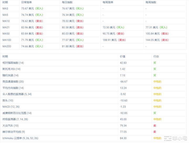Click MA3 daily simple value 75.67 美元
This screenshot has width=189, height=143.
coord(28,9)
